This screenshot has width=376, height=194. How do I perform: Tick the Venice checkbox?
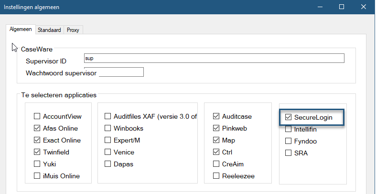107,152
